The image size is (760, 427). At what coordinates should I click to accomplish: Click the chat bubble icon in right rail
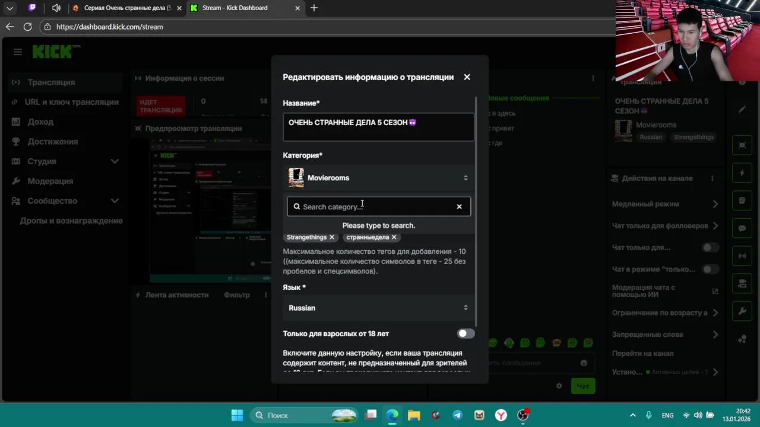pos(742,228)
